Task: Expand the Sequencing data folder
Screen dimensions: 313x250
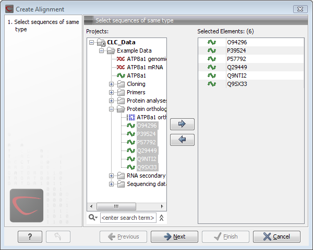Action: tap(112, 184)
